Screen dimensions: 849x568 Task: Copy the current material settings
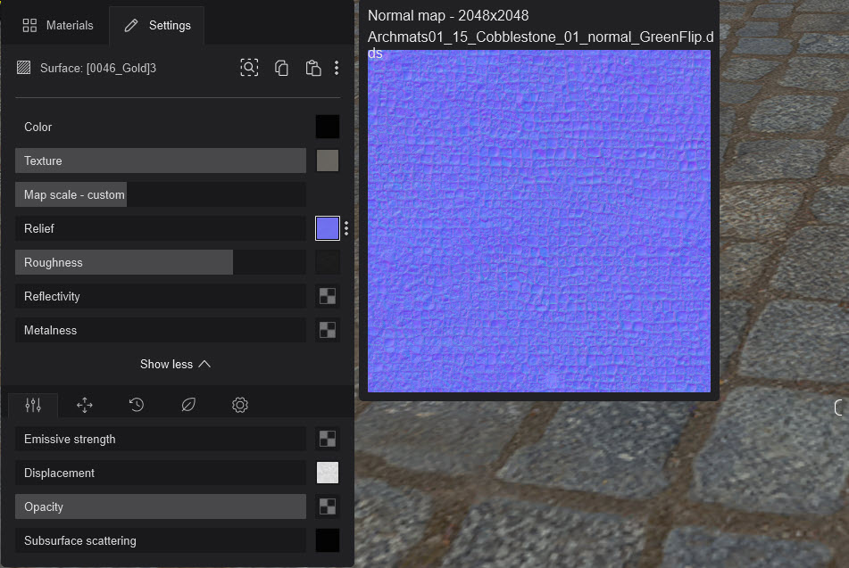281,67
